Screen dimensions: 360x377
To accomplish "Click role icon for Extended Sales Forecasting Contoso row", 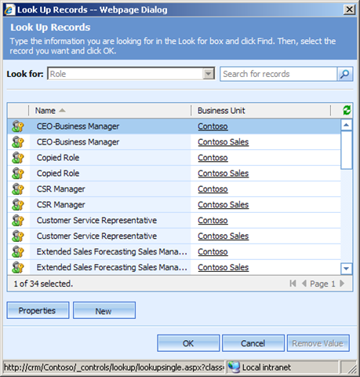I will pyautogui.click(x=18, y=252).
